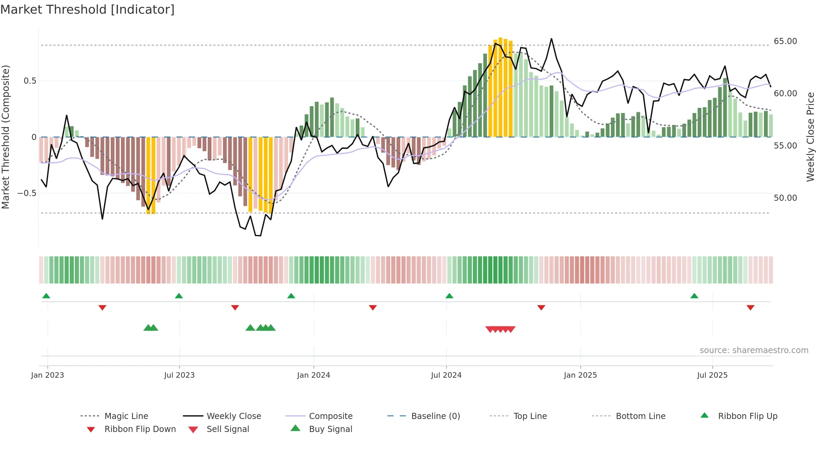Toggle the Magic Line legend entry
Viewport: 820px width, 461px height.
click(114, 416)
